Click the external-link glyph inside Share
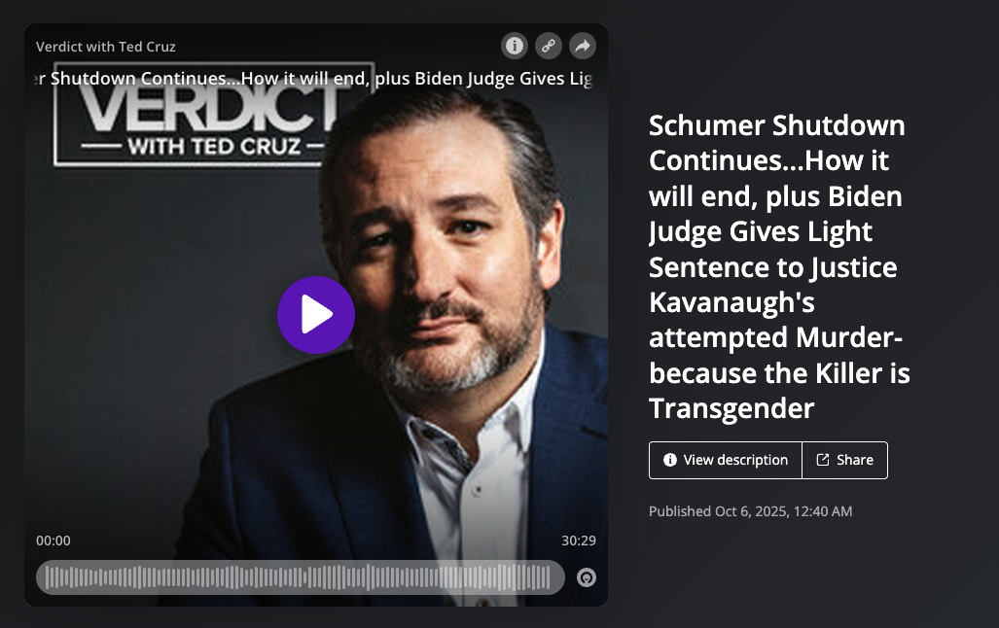Screen dimensions: 999x628 pyautogui.click(x=823, y=460)
